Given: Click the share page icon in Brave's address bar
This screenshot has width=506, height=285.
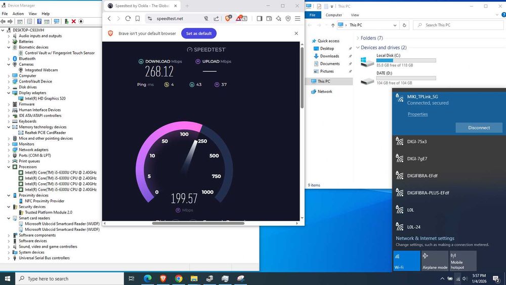Looking at the screenshot, I should point(216,19).
